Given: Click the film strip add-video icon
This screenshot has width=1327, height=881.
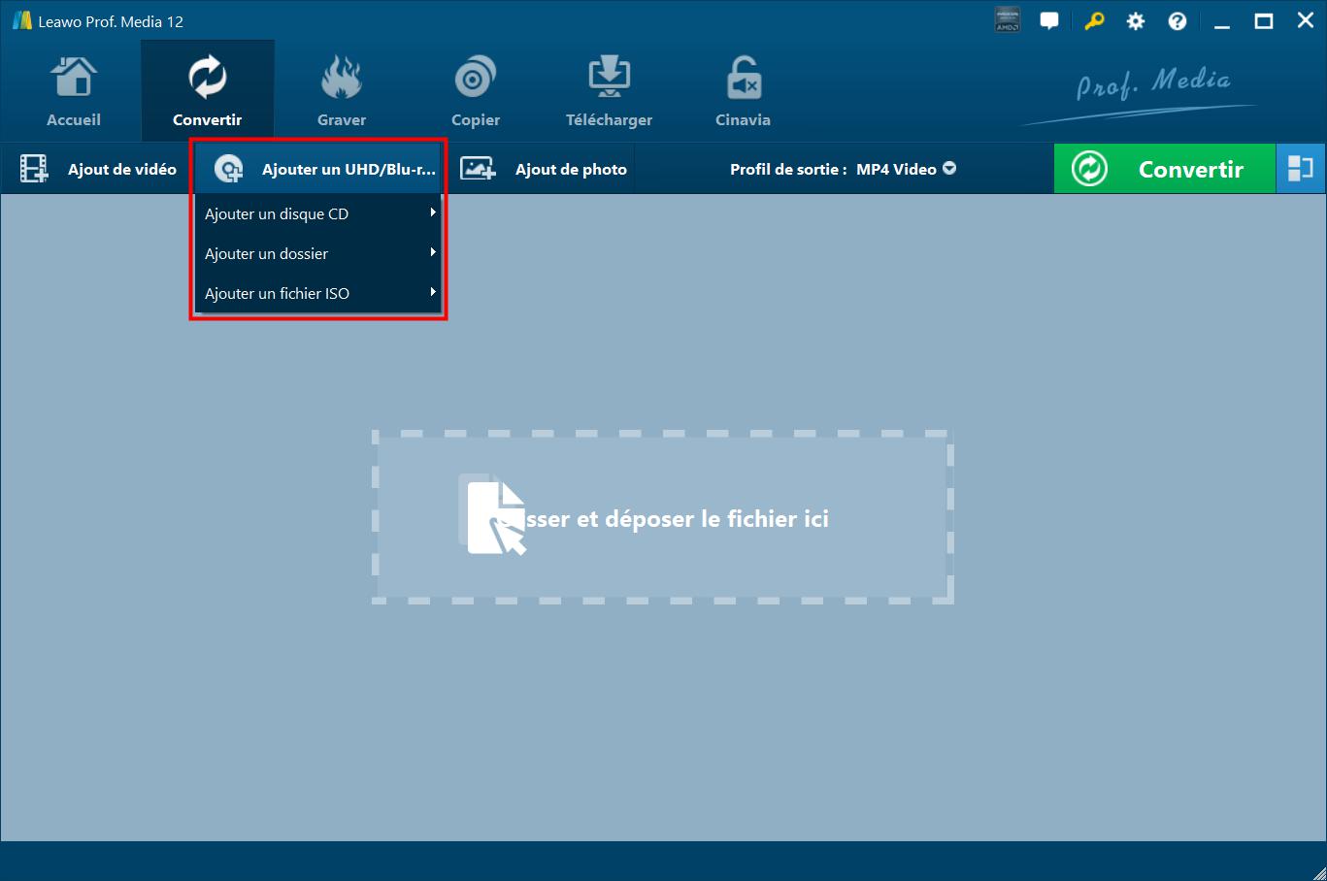Looking at the screenshot, I should [x=34, y=169].
